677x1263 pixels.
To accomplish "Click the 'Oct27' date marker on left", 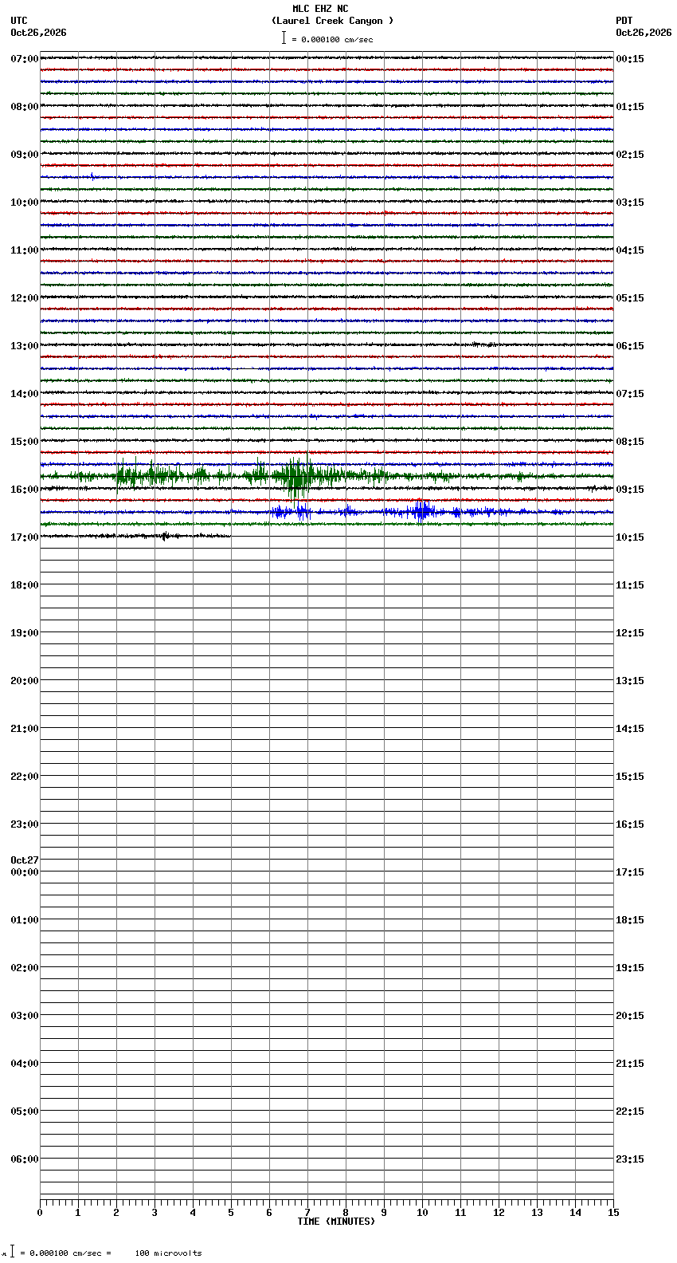I will [x=25, y=860].
